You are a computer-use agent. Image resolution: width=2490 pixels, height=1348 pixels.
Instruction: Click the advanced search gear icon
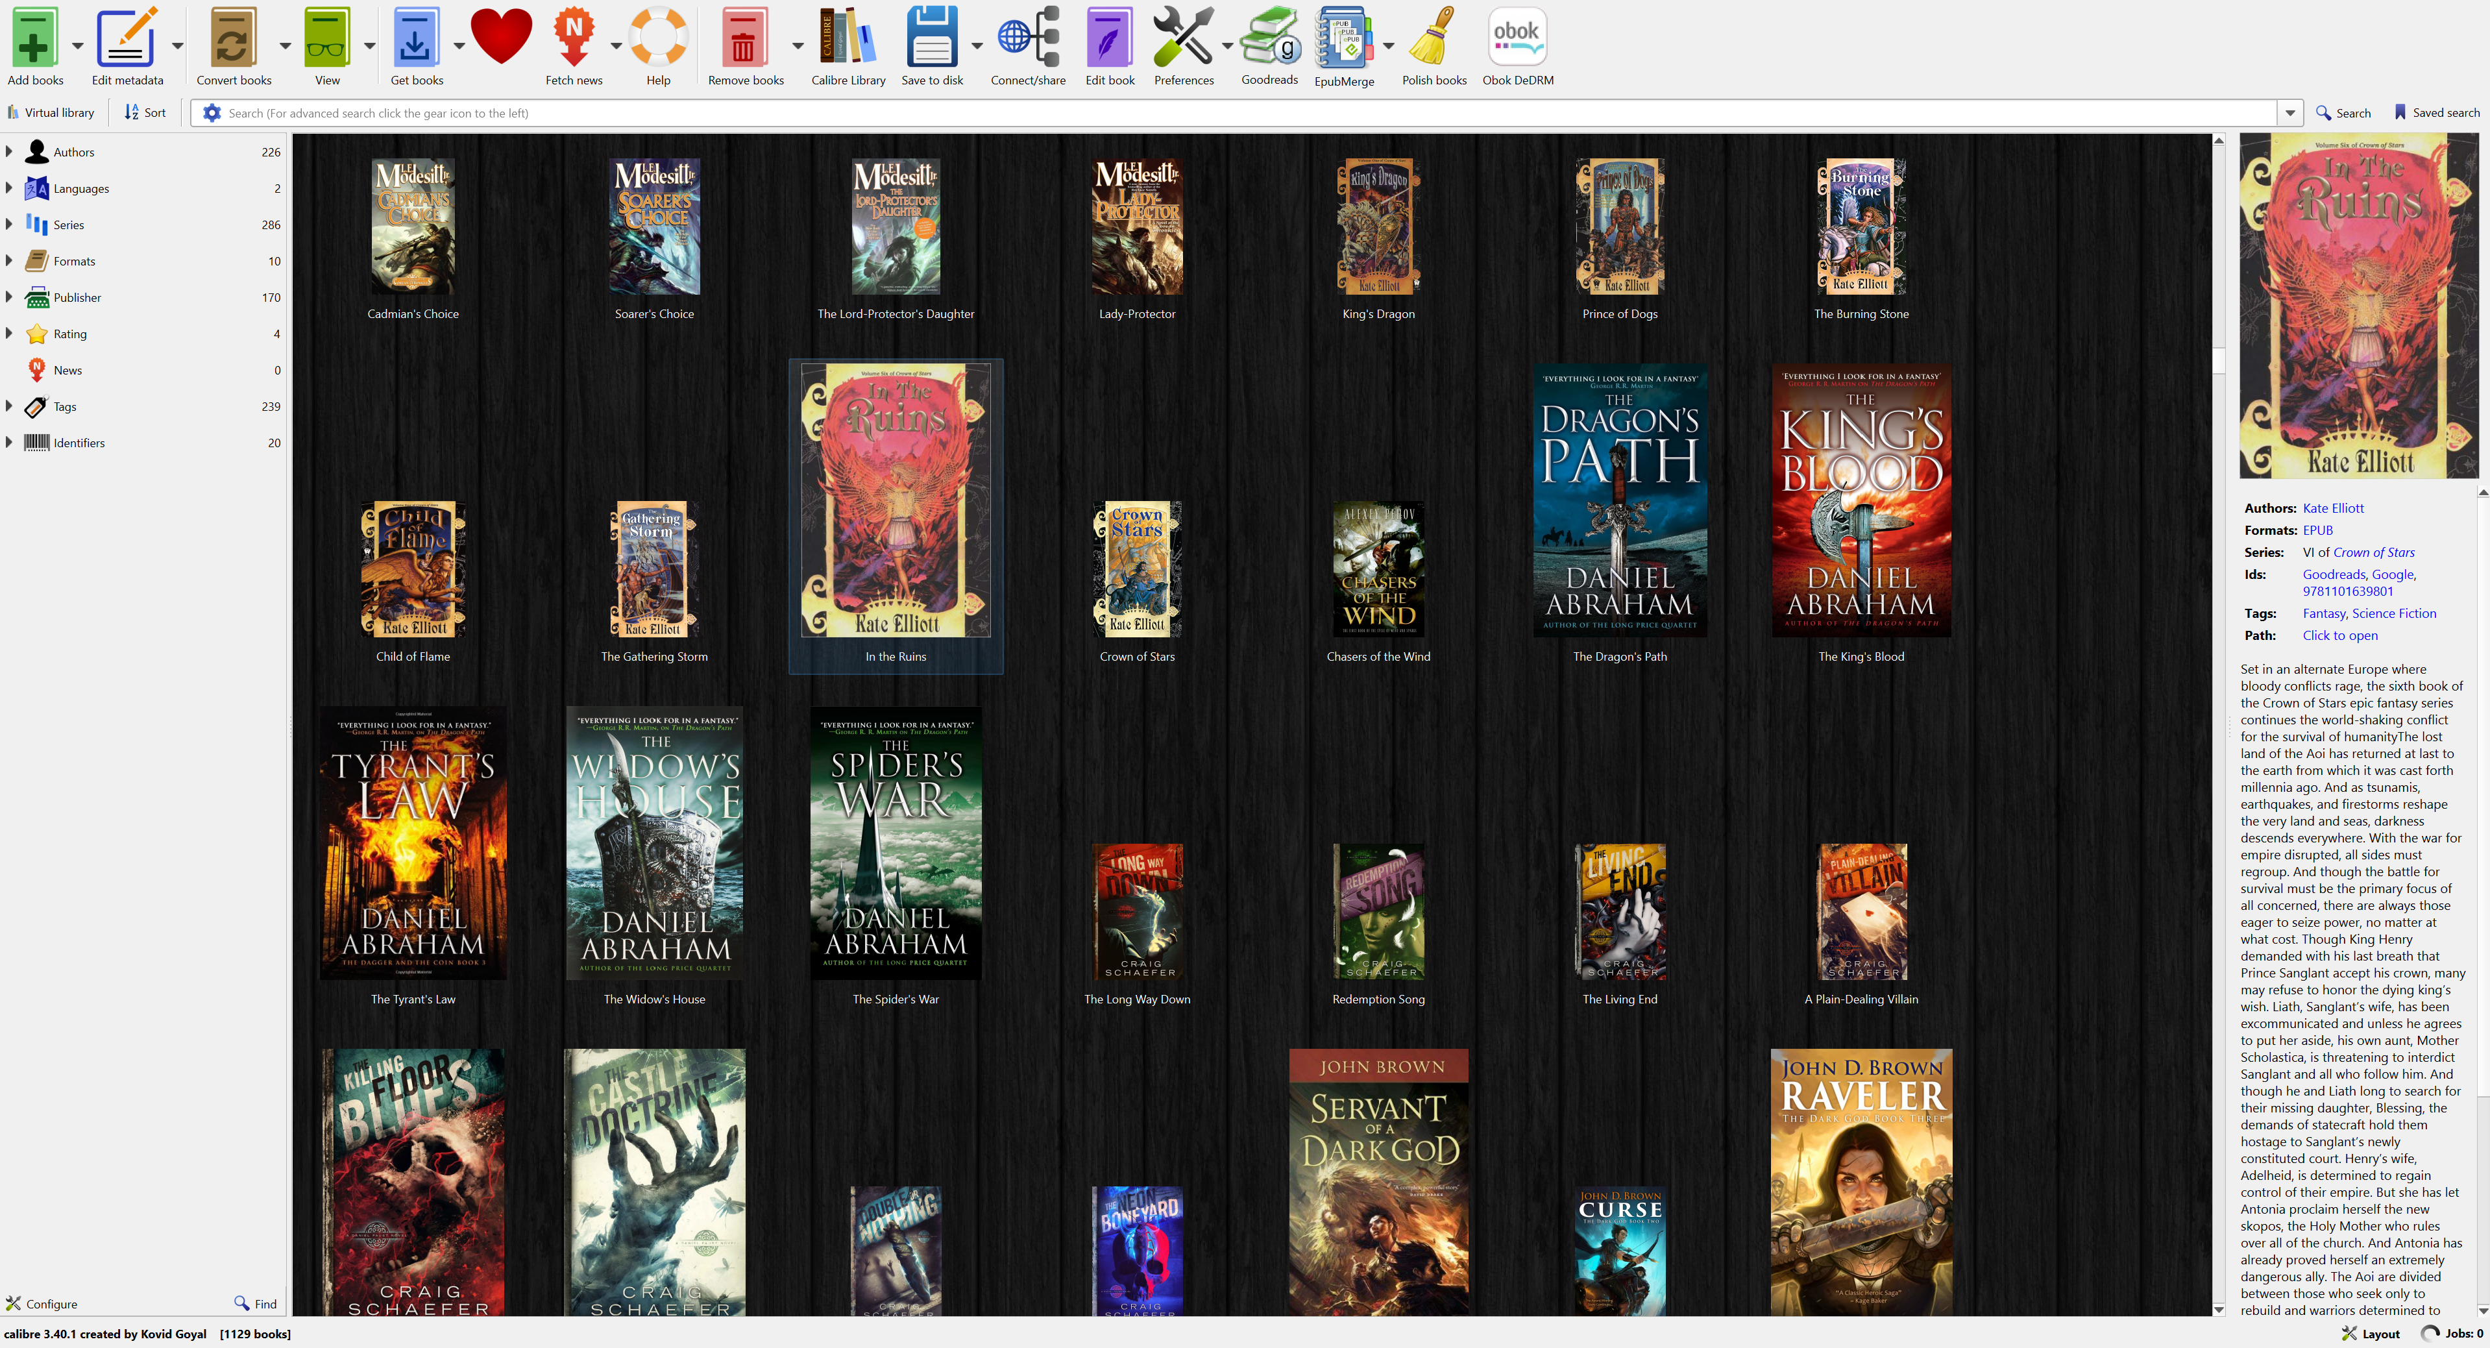click(x=212, y=113)
